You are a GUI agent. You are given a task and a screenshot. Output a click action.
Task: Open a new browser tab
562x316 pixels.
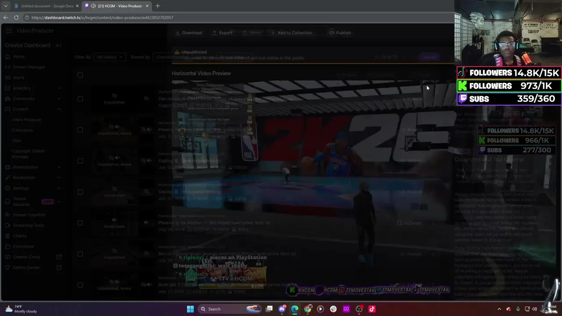tap(158, 6)
